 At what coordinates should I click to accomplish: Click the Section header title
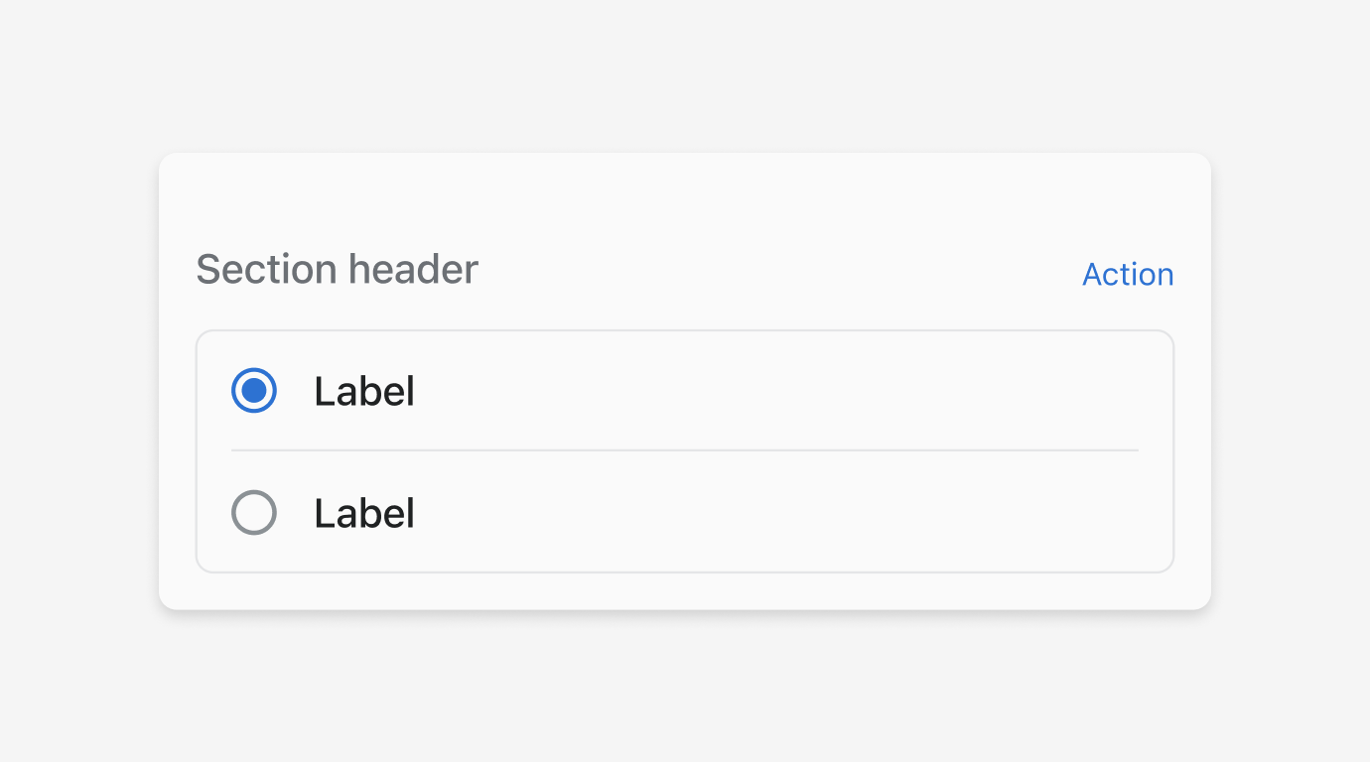coord(338,269)
